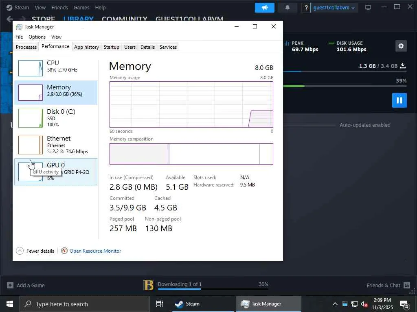
Task: Click download arrow icon beside 3.4 GB
Action: coord(403,65)
